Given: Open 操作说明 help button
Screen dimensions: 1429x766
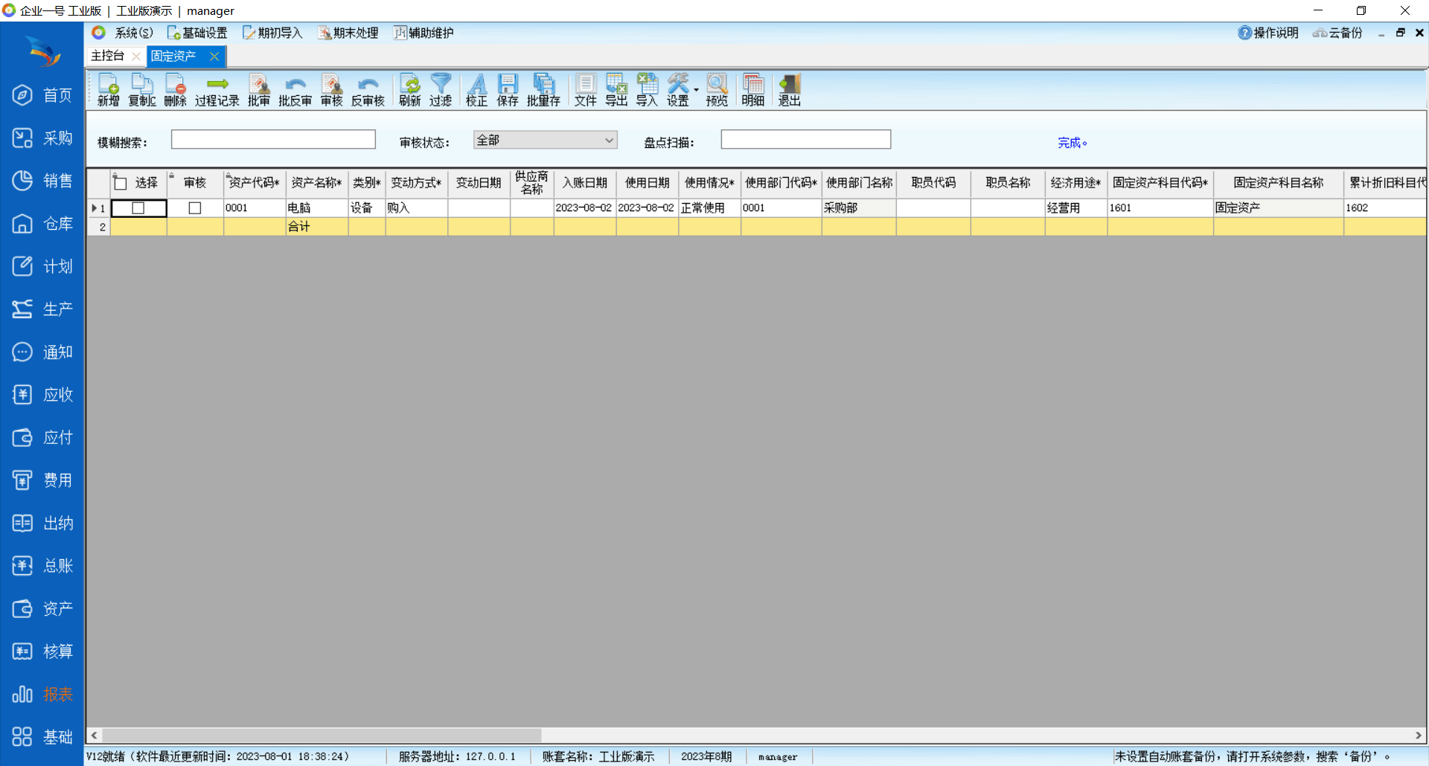Looking at the screenshot, I should coord(1268,33).
